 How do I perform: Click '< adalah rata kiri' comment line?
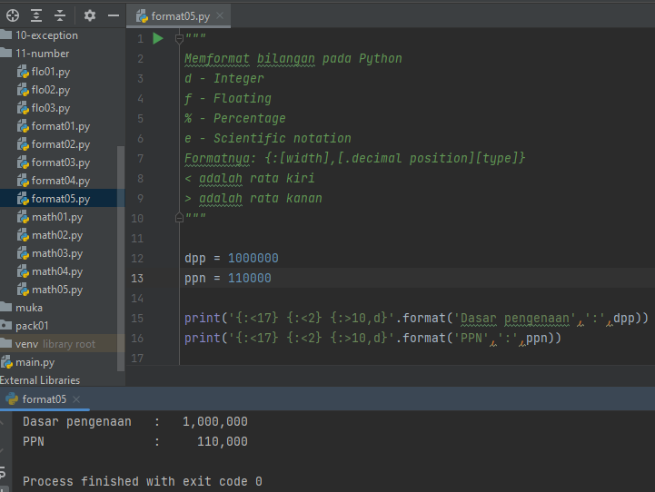point(250,179)
